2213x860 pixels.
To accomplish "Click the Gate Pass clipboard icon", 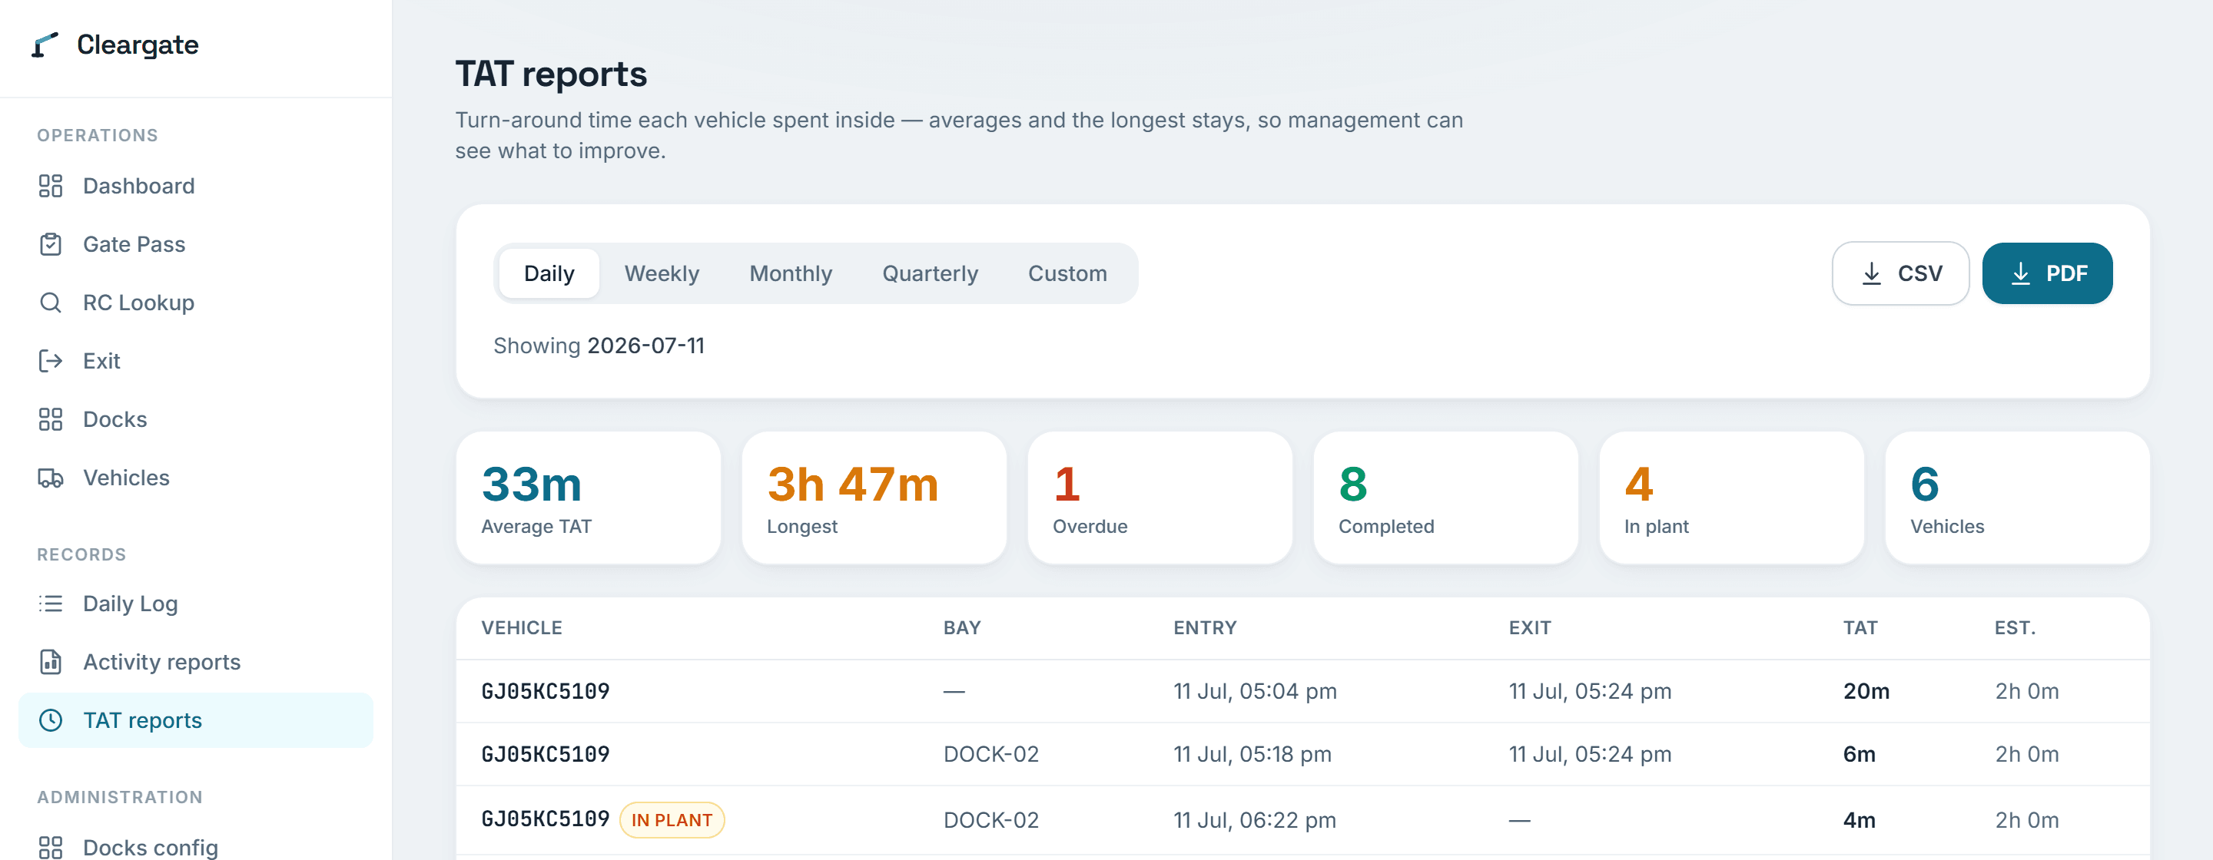I will pyautogui.click(x=51, y=245).
